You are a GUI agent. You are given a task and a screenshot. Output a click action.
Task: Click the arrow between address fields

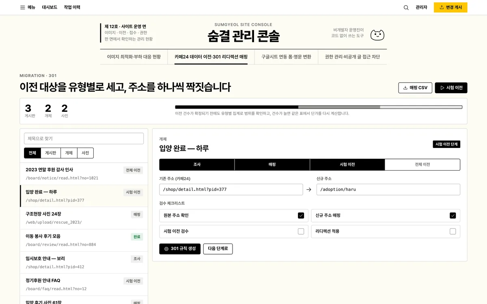coord(309,189)
